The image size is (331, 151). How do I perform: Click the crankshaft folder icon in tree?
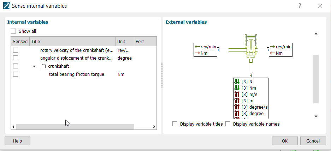[x=43, y=66]
